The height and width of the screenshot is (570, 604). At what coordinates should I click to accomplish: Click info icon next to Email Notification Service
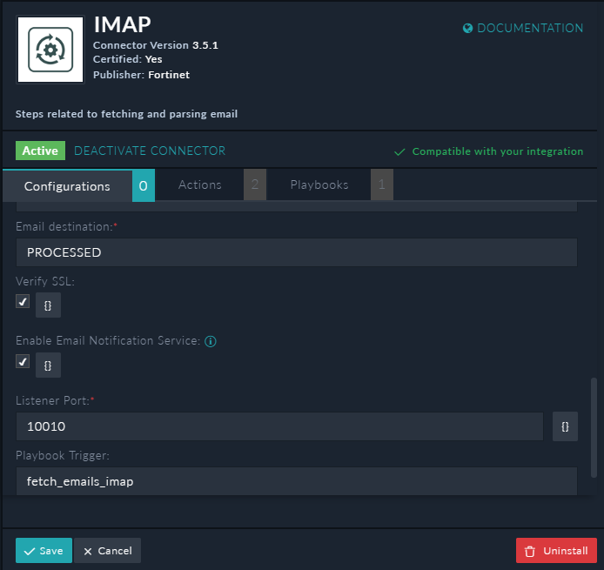point(211,341)
